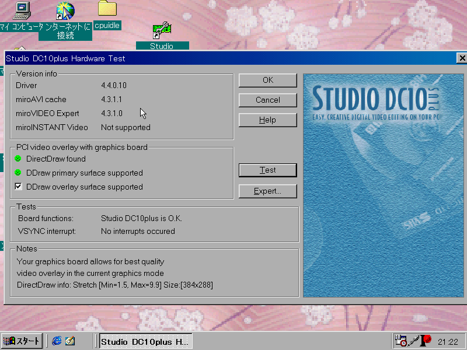Cancel the hardware test dialog
Screen dimensions: 467x350
(268, 100)
